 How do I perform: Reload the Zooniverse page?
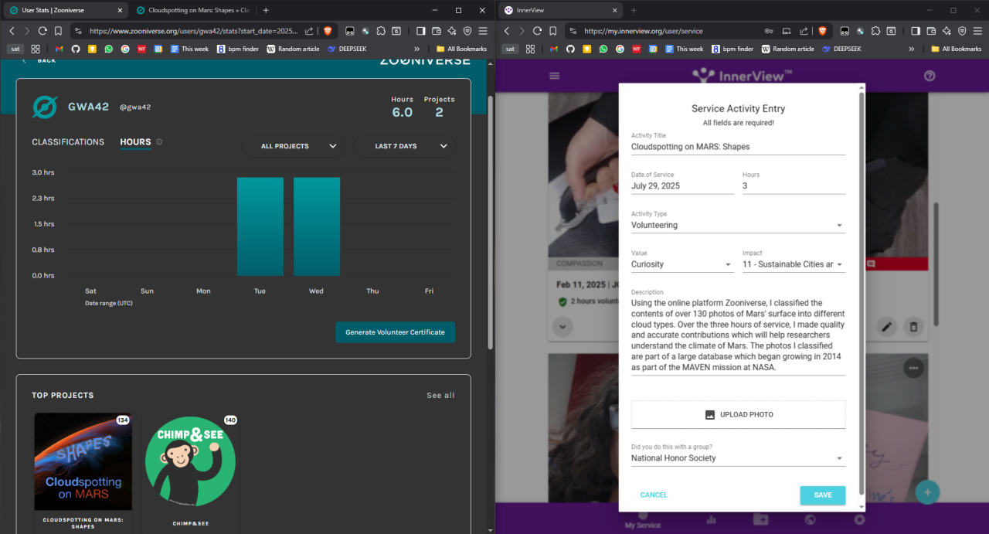tap(42, 31)
